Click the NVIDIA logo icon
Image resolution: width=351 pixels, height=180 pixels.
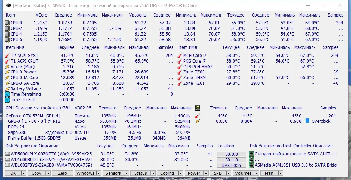(x=197, y=108)
